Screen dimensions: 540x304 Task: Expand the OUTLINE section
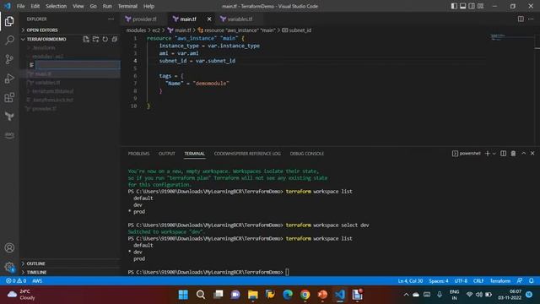pos(35,263)
